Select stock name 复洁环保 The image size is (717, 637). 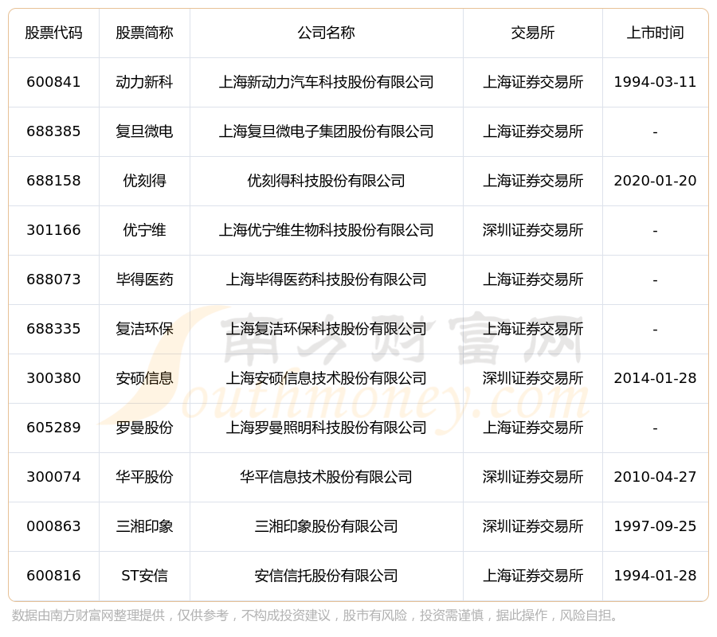coord(144,329)
